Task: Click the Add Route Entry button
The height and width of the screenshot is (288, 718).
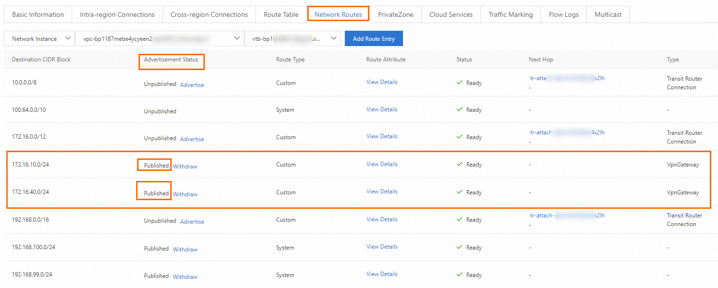Action: (x=374, y=39)
